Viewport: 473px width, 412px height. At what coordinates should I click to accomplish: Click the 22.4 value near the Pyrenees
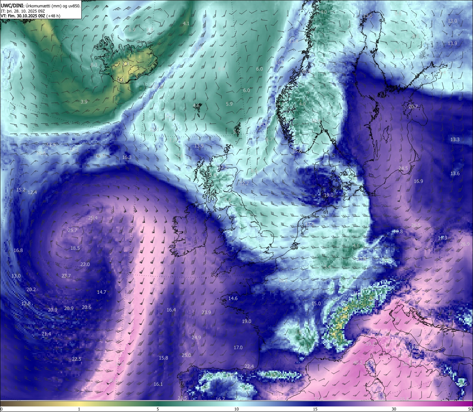click(x=249, y=366)
